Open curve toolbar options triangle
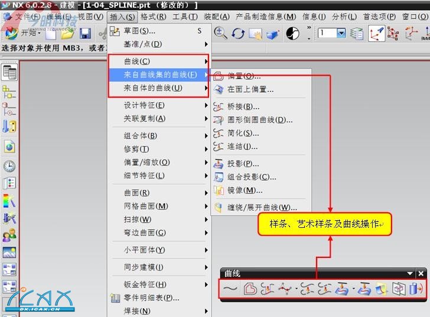Screen dimensions: 430x317 410,273
